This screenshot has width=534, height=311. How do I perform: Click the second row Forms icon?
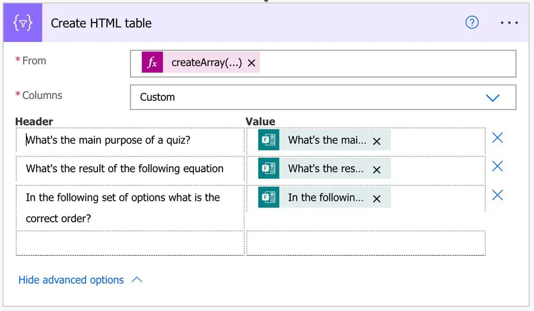coord(269,169)
